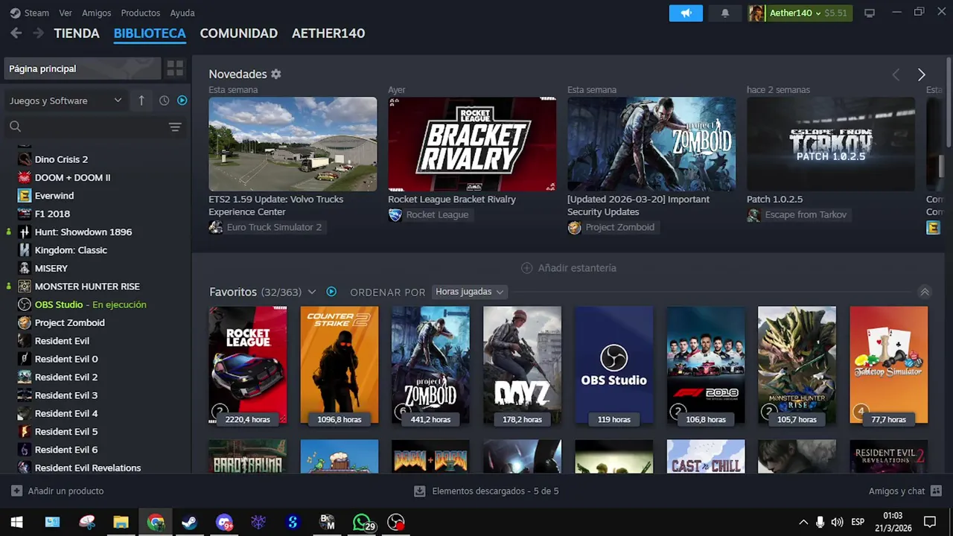Open Tarkov Patch 1.0.2.5 news
This screenshot has height=536, width=953.
point(831,144)
